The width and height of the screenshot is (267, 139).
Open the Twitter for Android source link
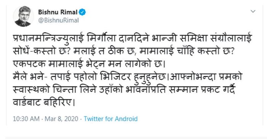coord(110,119)
